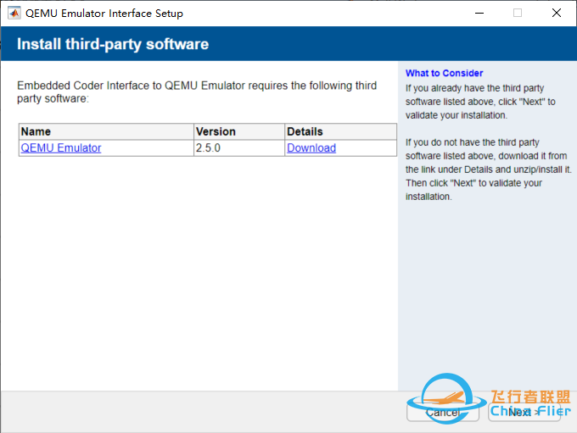Click the Cancel button
577x433 pixels.
[443, 413]
